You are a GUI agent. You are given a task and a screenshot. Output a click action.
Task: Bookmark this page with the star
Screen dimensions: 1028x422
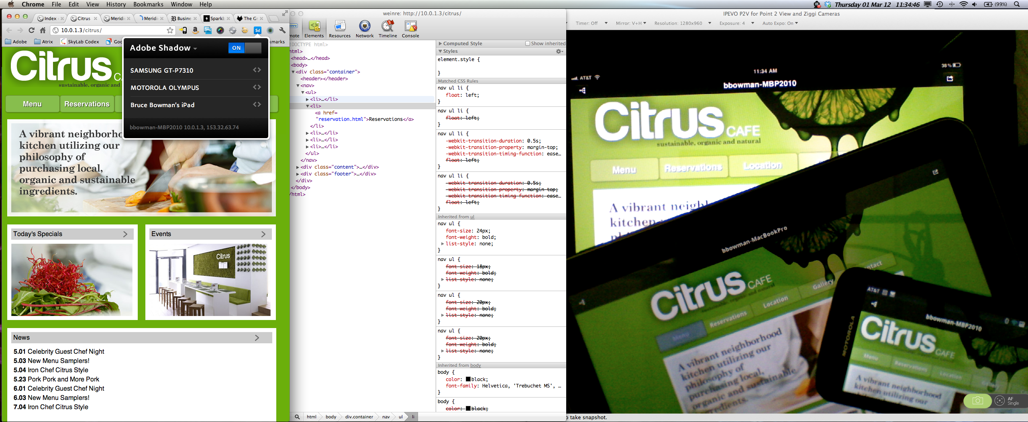[170, 30]
